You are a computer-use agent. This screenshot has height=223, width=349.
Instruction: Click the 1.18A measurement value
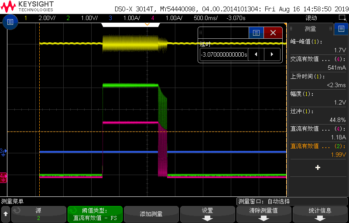339,137
